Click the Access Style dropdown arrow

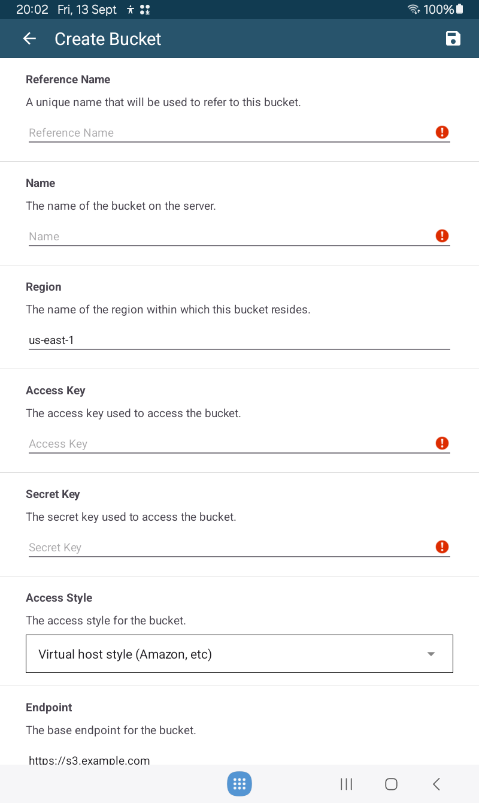(x=431, y=654)
